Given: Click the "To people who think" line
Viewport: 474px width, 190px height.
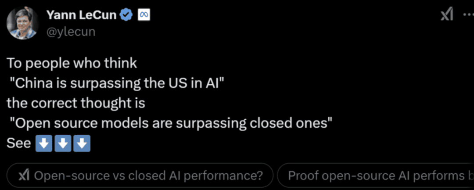Looking at the screenshot, I should pyautogui.click(x=72, y=64).
